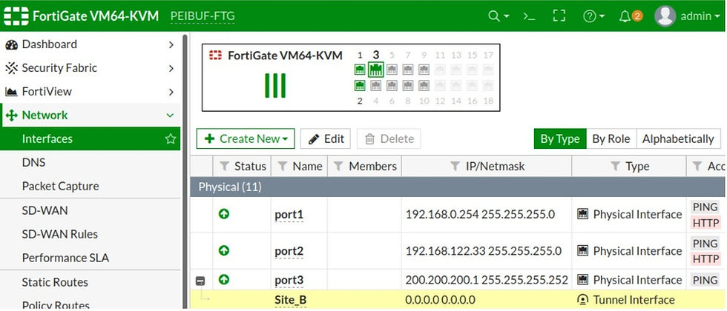Click the Delete button
The image size is (727, 311).
point(389,139)
